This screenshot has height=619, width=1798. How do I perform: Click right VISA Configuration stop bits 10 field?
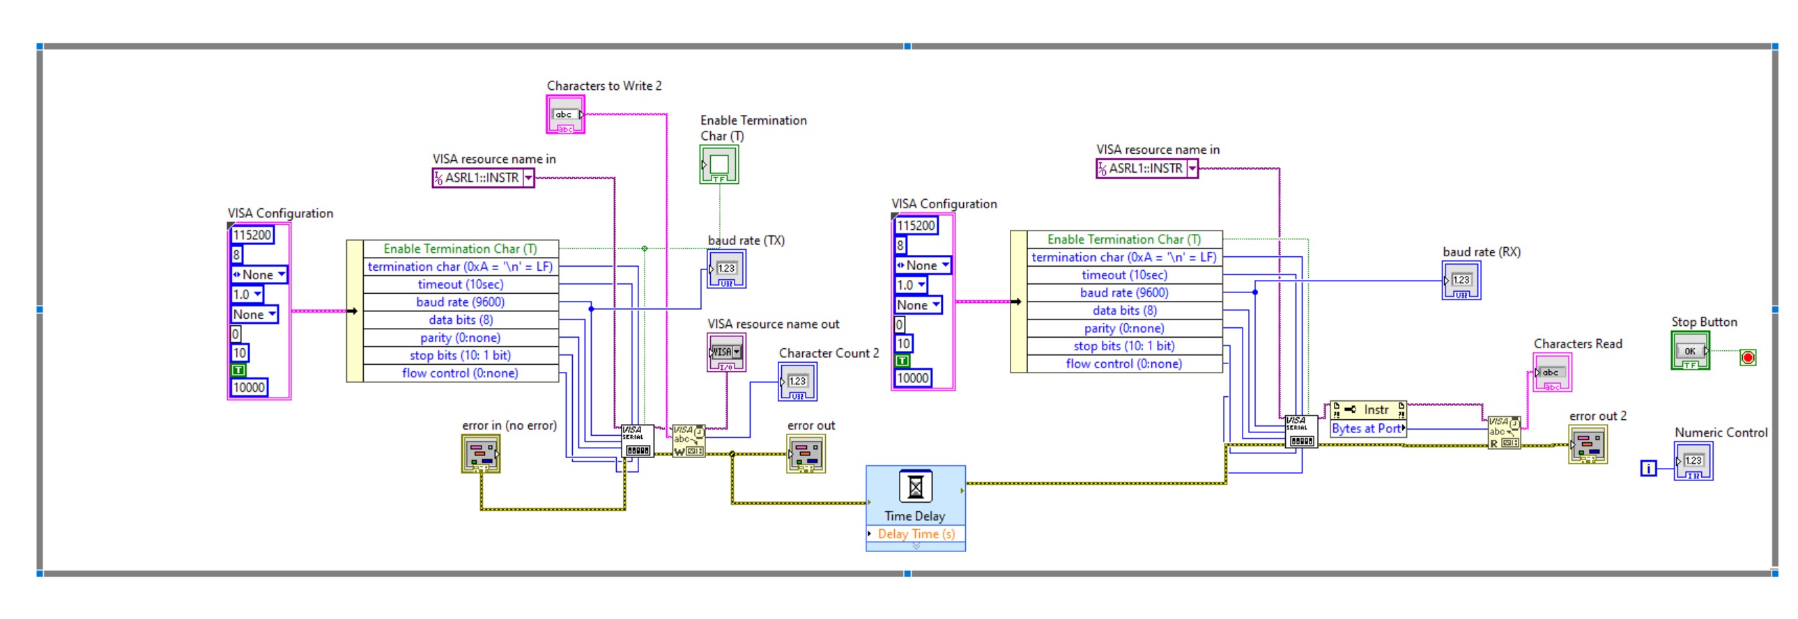904,344
